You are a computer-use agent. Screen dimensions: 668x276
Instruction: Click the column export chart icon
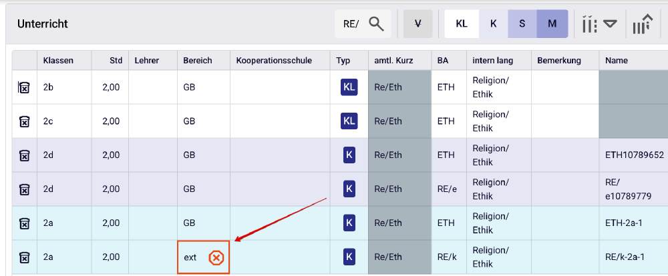tap(643, 24)
